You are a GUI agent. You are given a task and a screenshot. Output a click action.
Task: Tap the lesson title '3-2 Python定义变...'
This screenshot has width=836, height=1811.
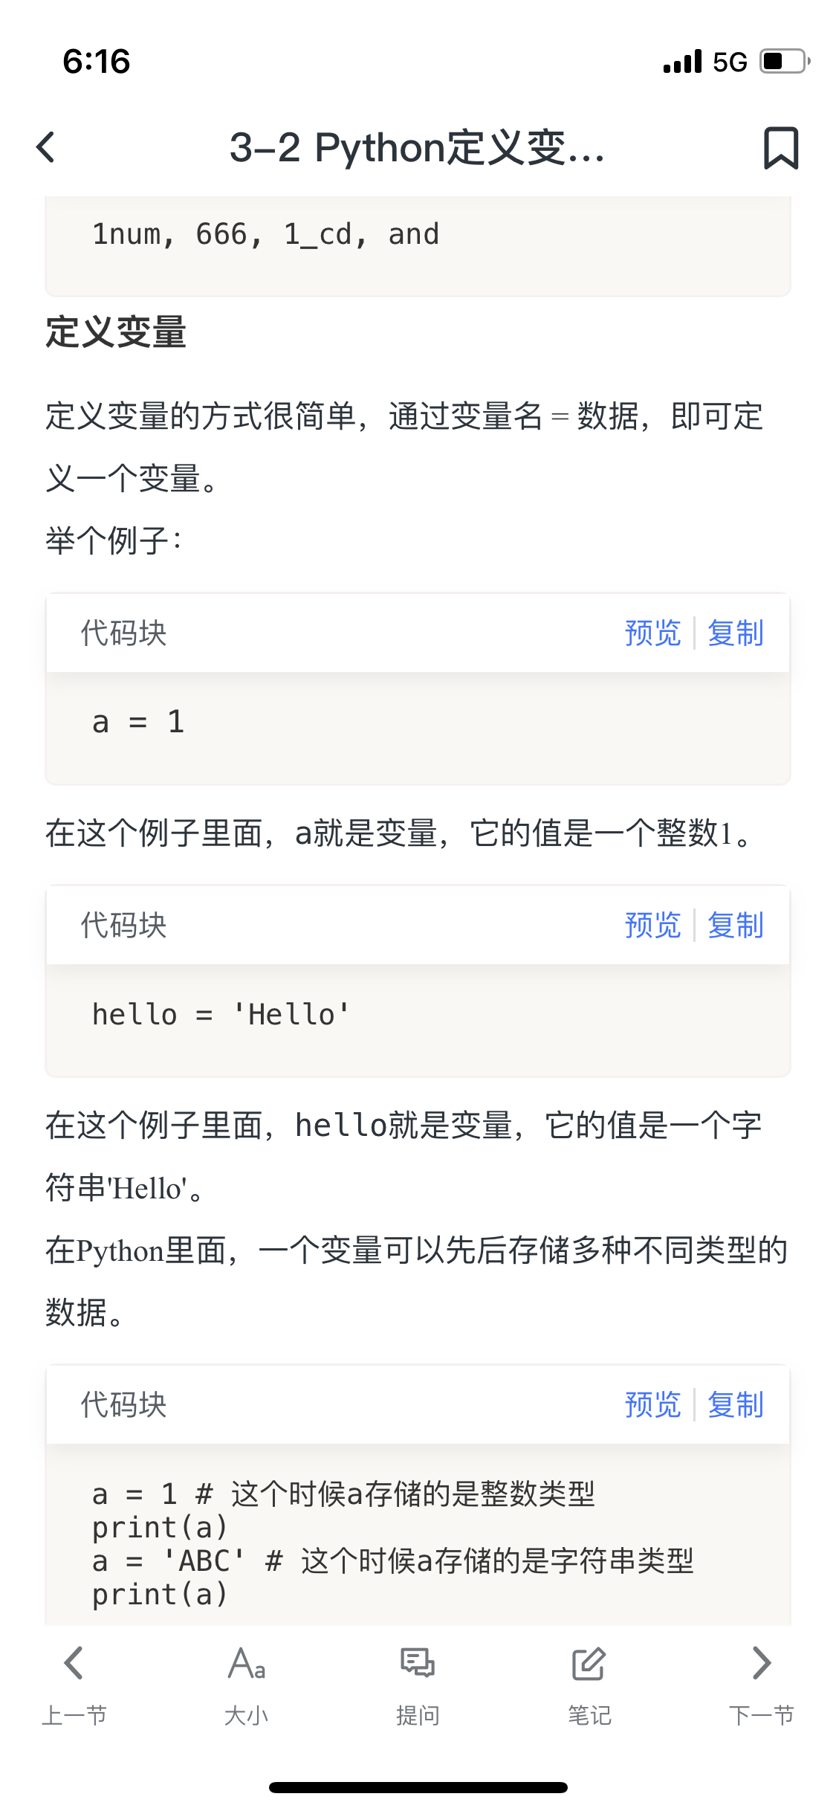pos(417,148)
